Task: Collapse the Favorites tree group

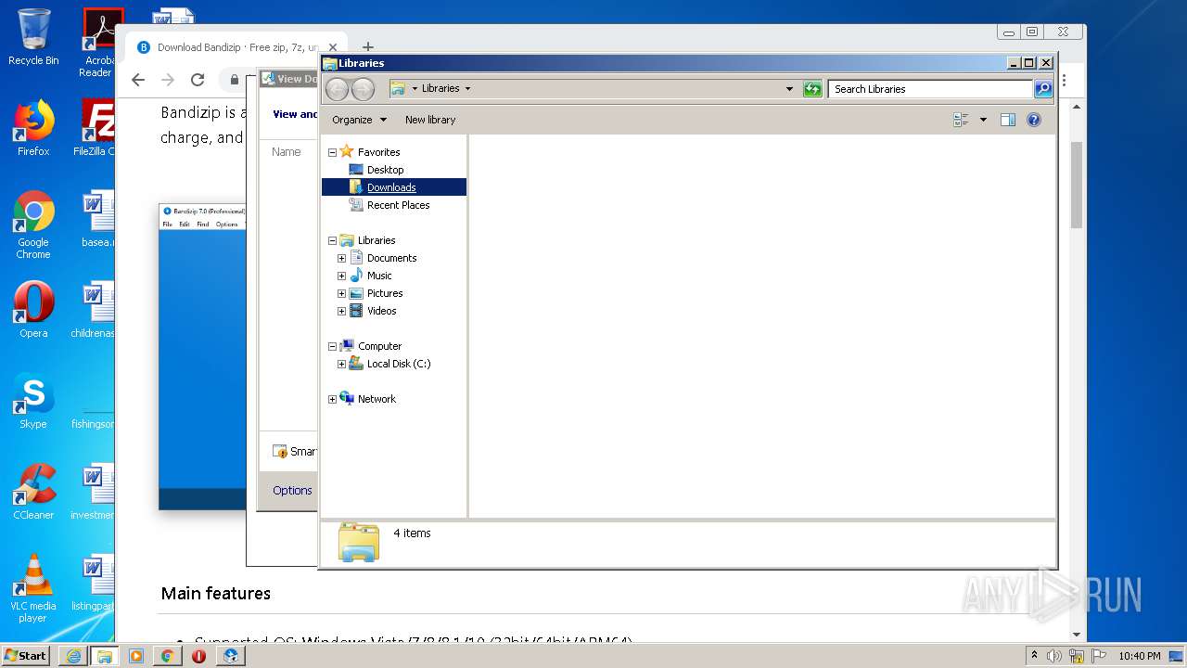Action: (x=332, y=152)
